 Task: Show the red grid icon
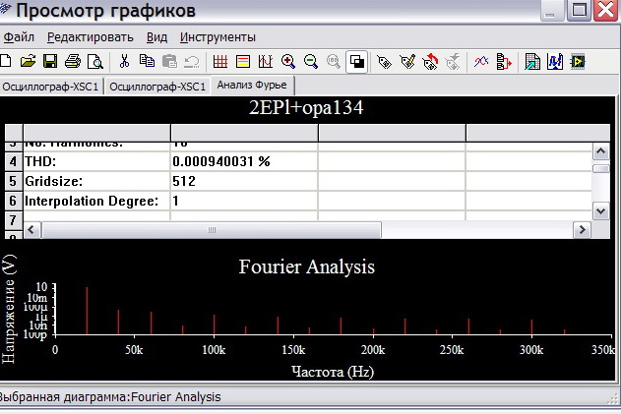220,62
